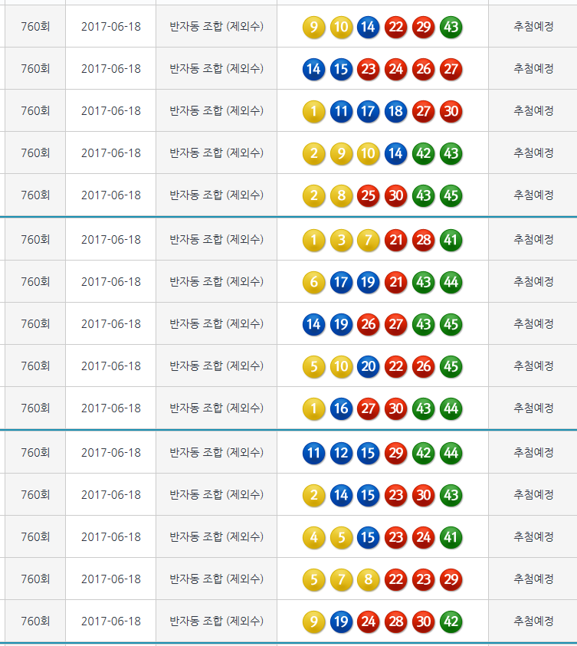This screenshot has width=577, height=646.
Task: Click the blue number 20 ball
Action: pyautogui.click(x=369, y=366)
